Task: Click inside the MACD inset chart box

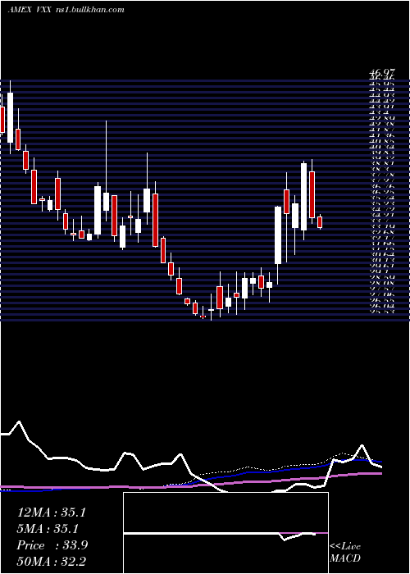Action: [x=225, y=533]
